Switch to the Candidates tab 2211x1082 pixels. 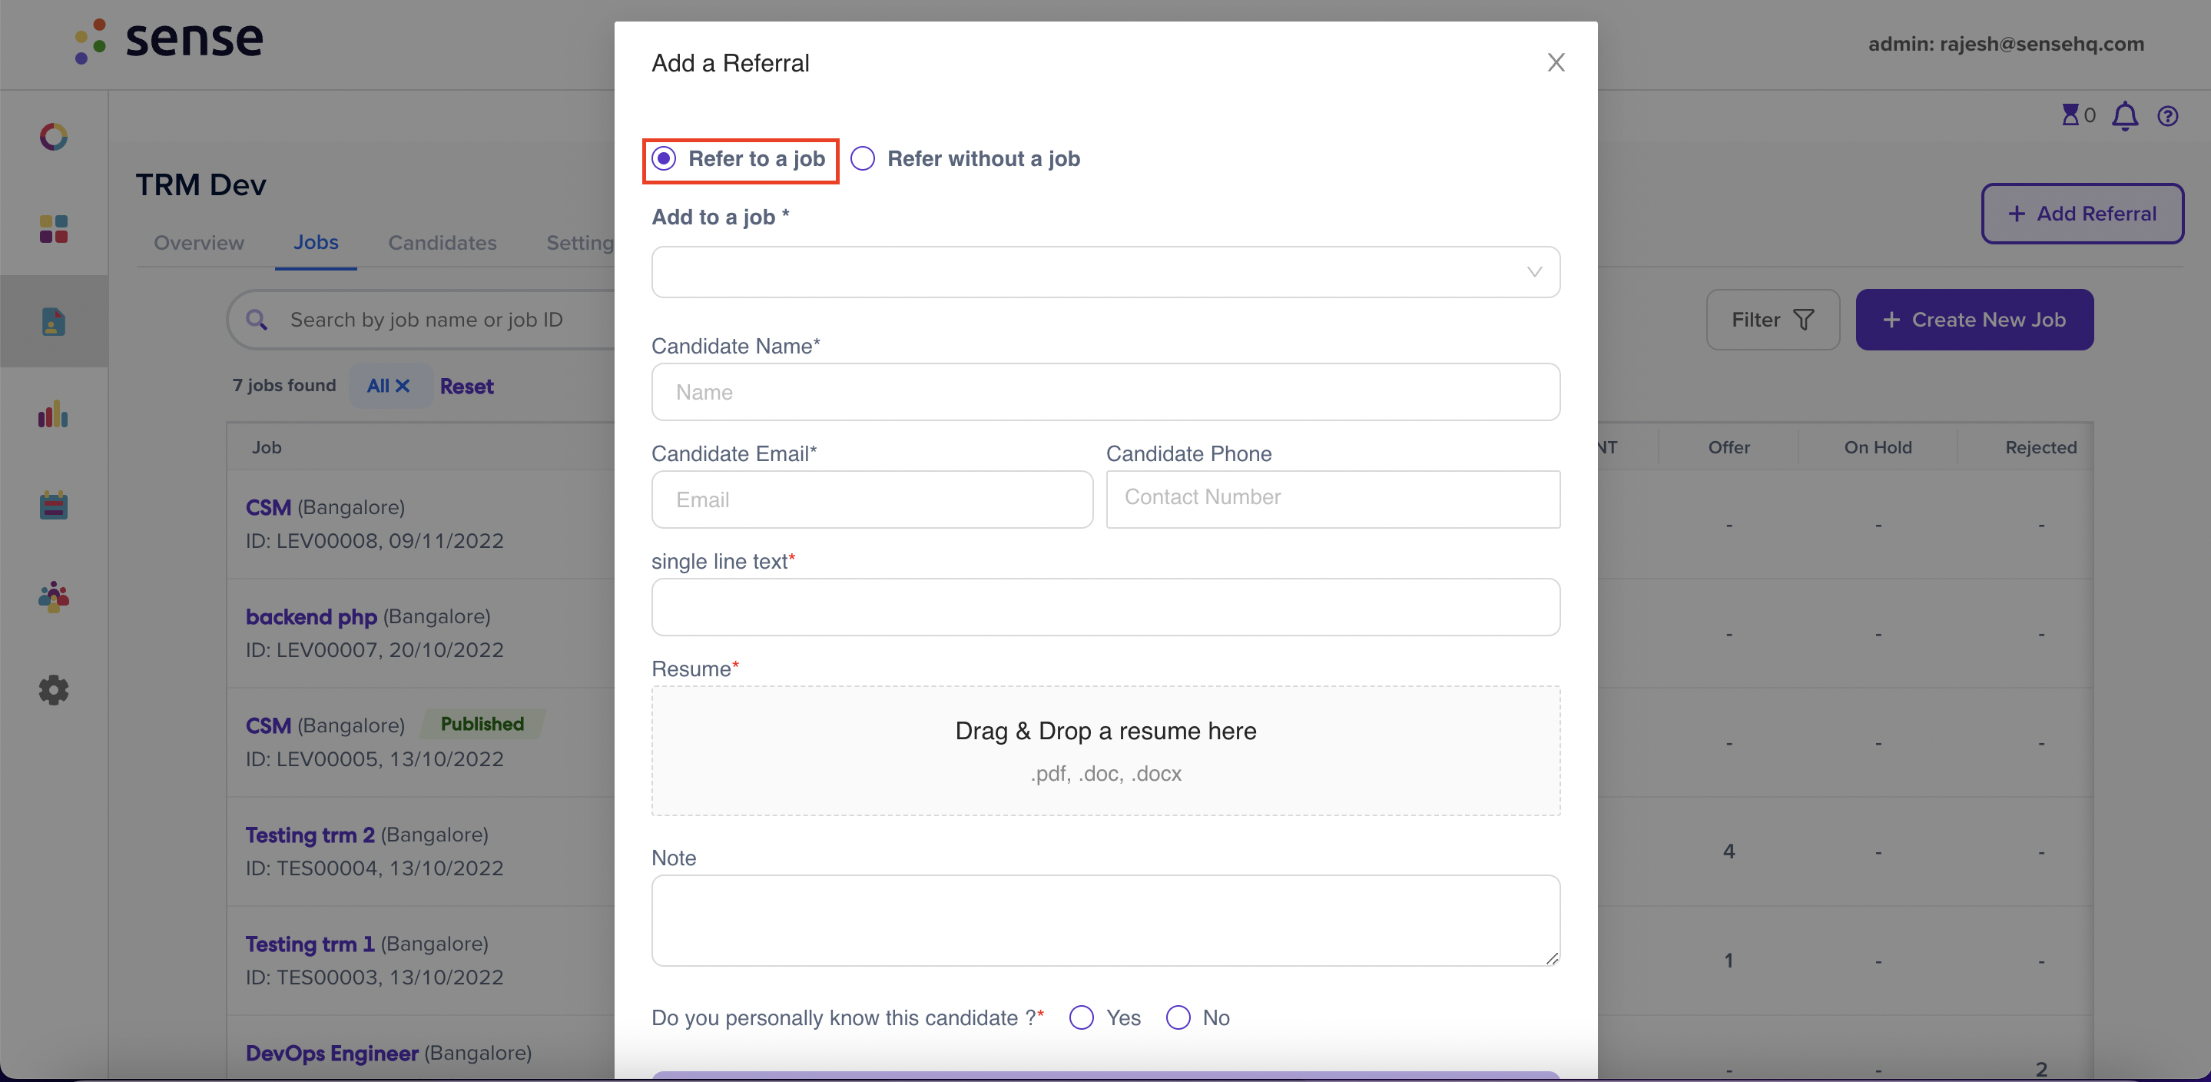[x=442, y=243]
